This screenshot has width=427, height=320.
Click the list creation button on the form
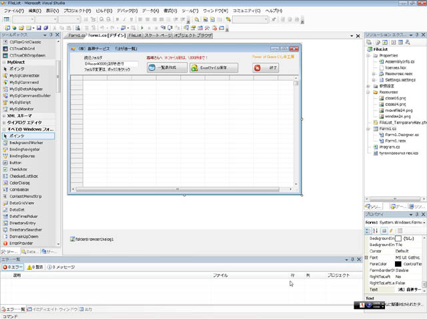point(167,67)
